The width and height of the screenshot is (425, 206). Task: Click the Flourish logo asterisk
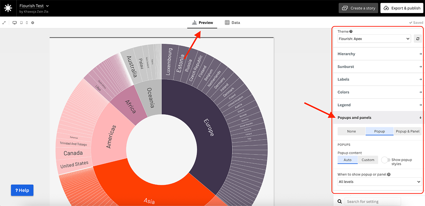tap(8, 8)
